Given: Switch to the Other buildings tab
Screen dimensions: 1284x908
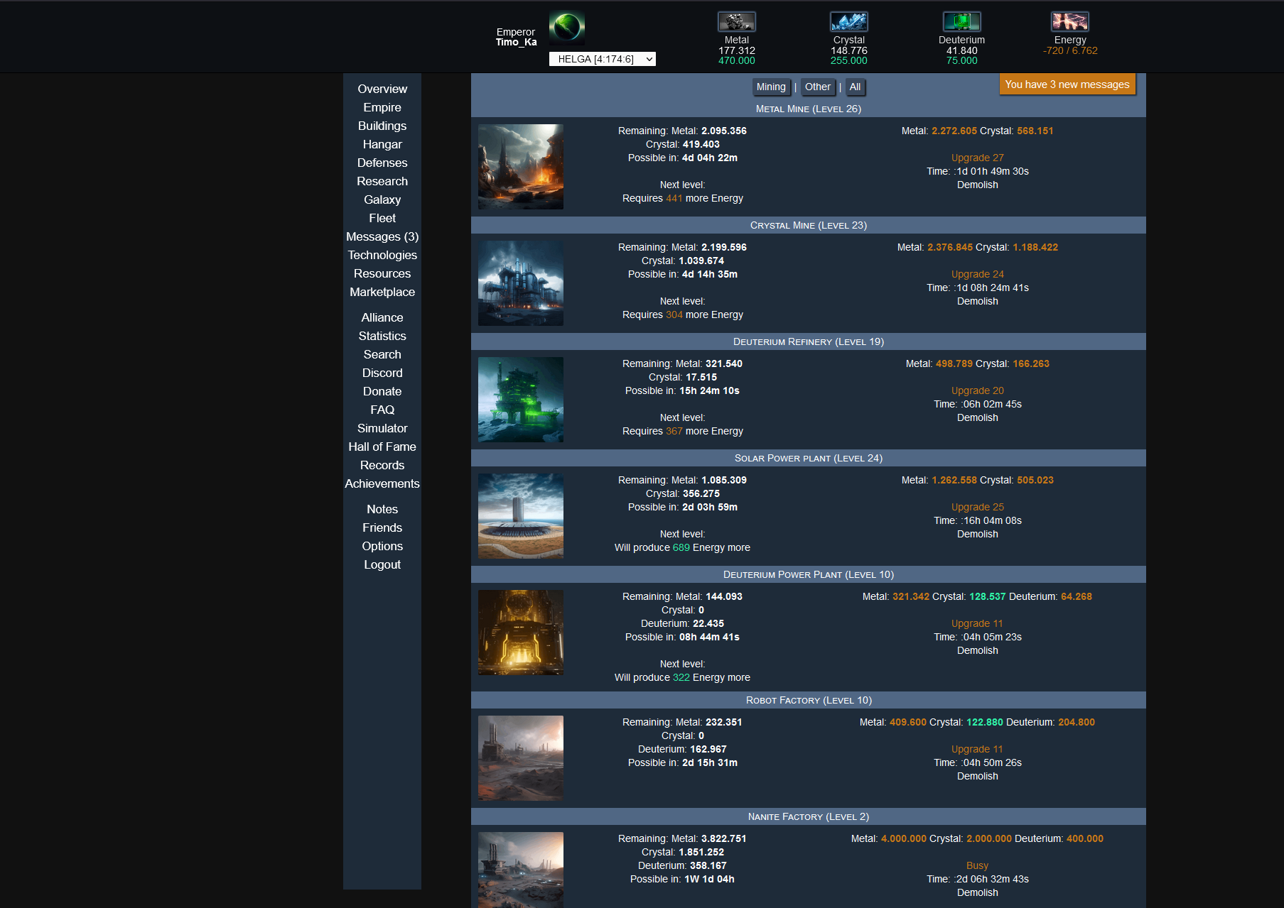Looking at the screenshot, I should pos(817,87).
